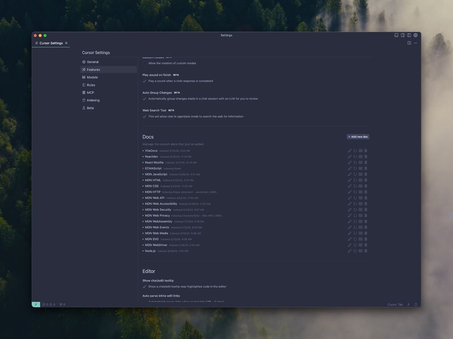
Task: Click the Docs section heading
Action: click(x=148, y=137)
